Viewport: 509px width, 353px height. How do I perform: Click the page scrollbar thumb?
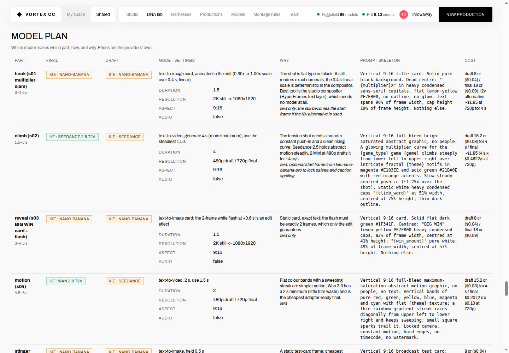click(506, 288)
